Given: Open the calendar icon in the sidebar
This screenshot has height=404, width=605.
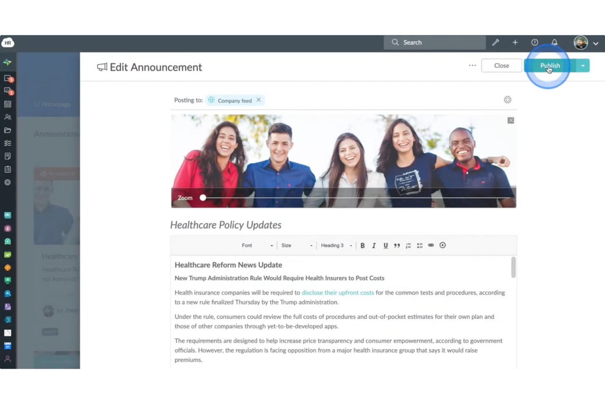Looking at the screenshot, I should point(7,104).
